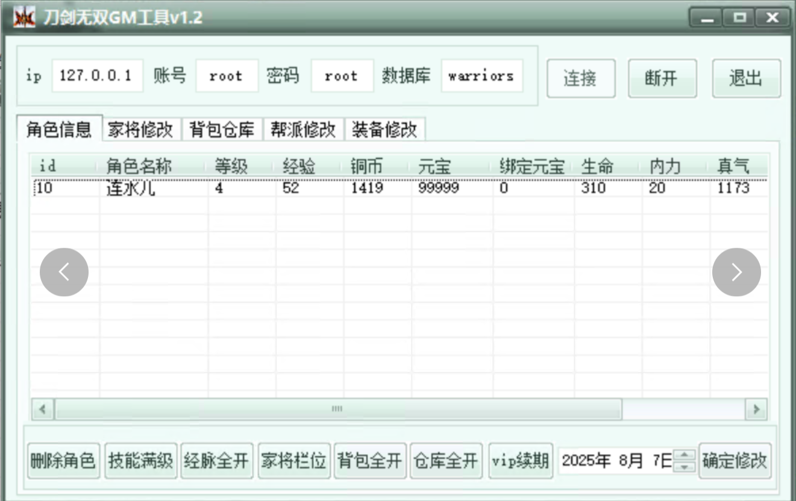Open the 帮派修改 tab

point(303,129)
